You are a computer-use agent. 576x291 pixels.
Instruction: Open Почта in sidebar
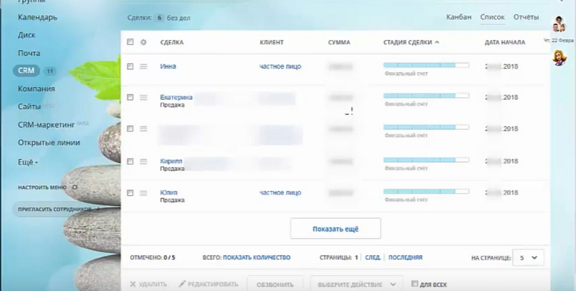(28, 53)
